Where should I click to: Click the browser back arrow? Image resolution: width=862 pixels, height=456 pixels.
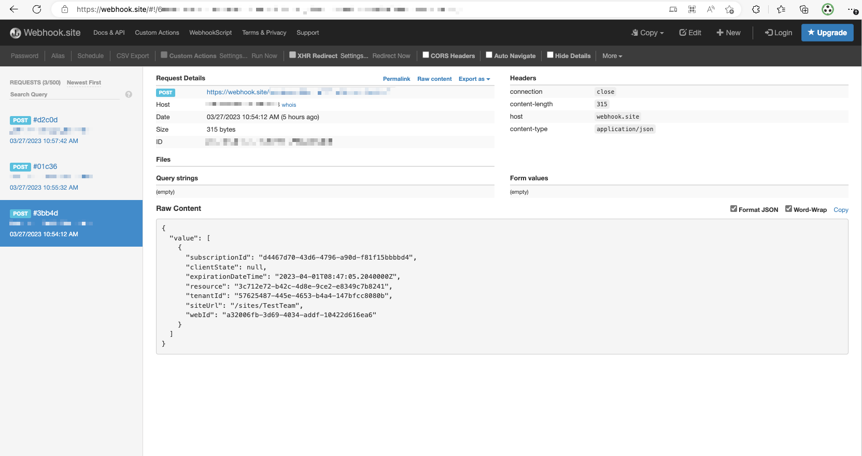(14, 9)
